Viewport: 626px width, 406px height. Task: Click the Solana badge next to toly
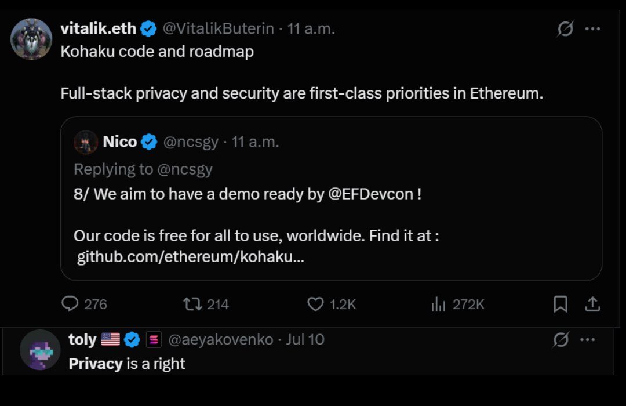[x=154, y=340]
